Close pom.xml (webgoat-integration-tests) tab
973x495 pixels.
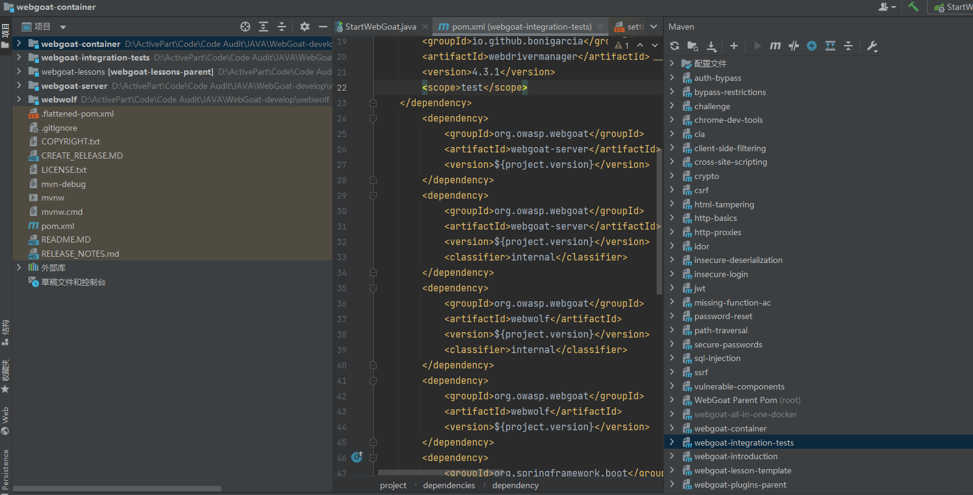click(x=600, y=27)
